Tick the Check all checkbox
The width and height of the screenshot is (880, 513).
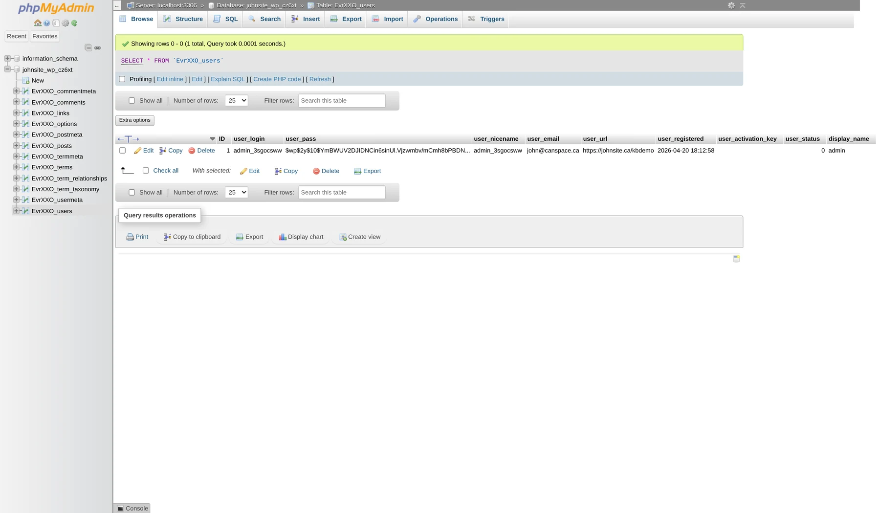pos(146,171)
